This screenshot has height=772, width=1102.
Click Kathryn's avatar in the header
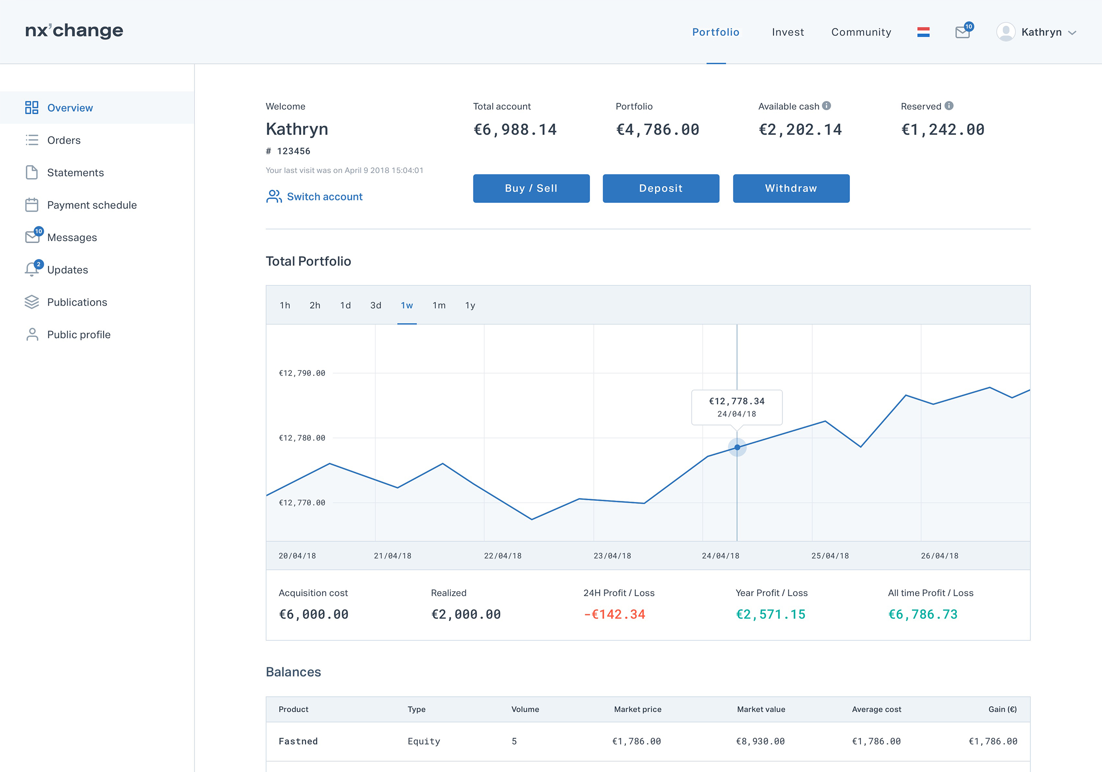(x=1006, y=32)
